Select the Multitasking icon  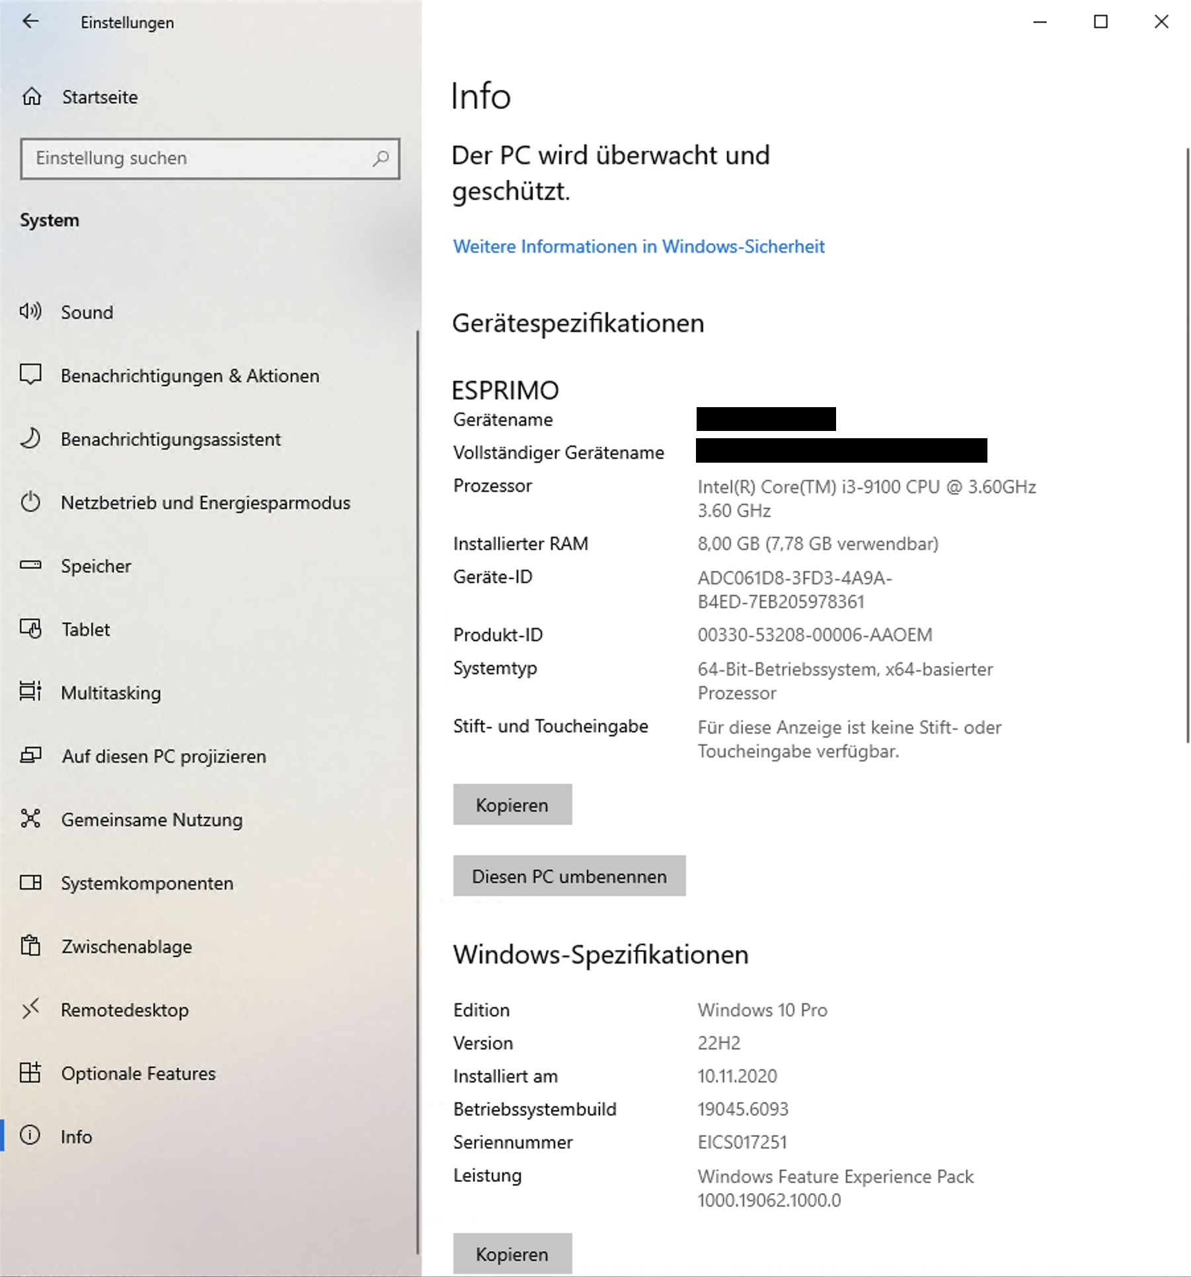click(x=30, y=692)
